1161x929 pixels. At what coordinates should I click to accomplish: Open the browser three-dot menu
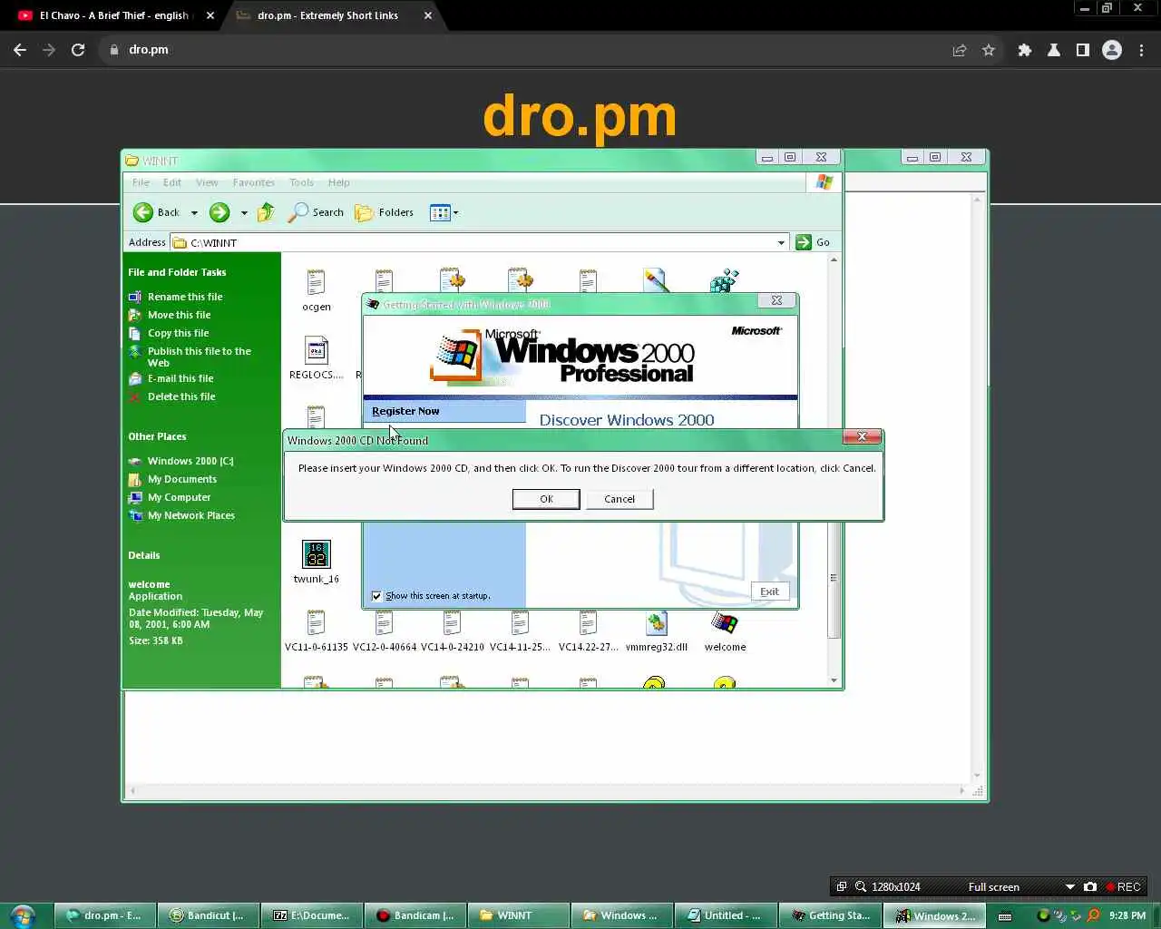tap(1142, 50)
